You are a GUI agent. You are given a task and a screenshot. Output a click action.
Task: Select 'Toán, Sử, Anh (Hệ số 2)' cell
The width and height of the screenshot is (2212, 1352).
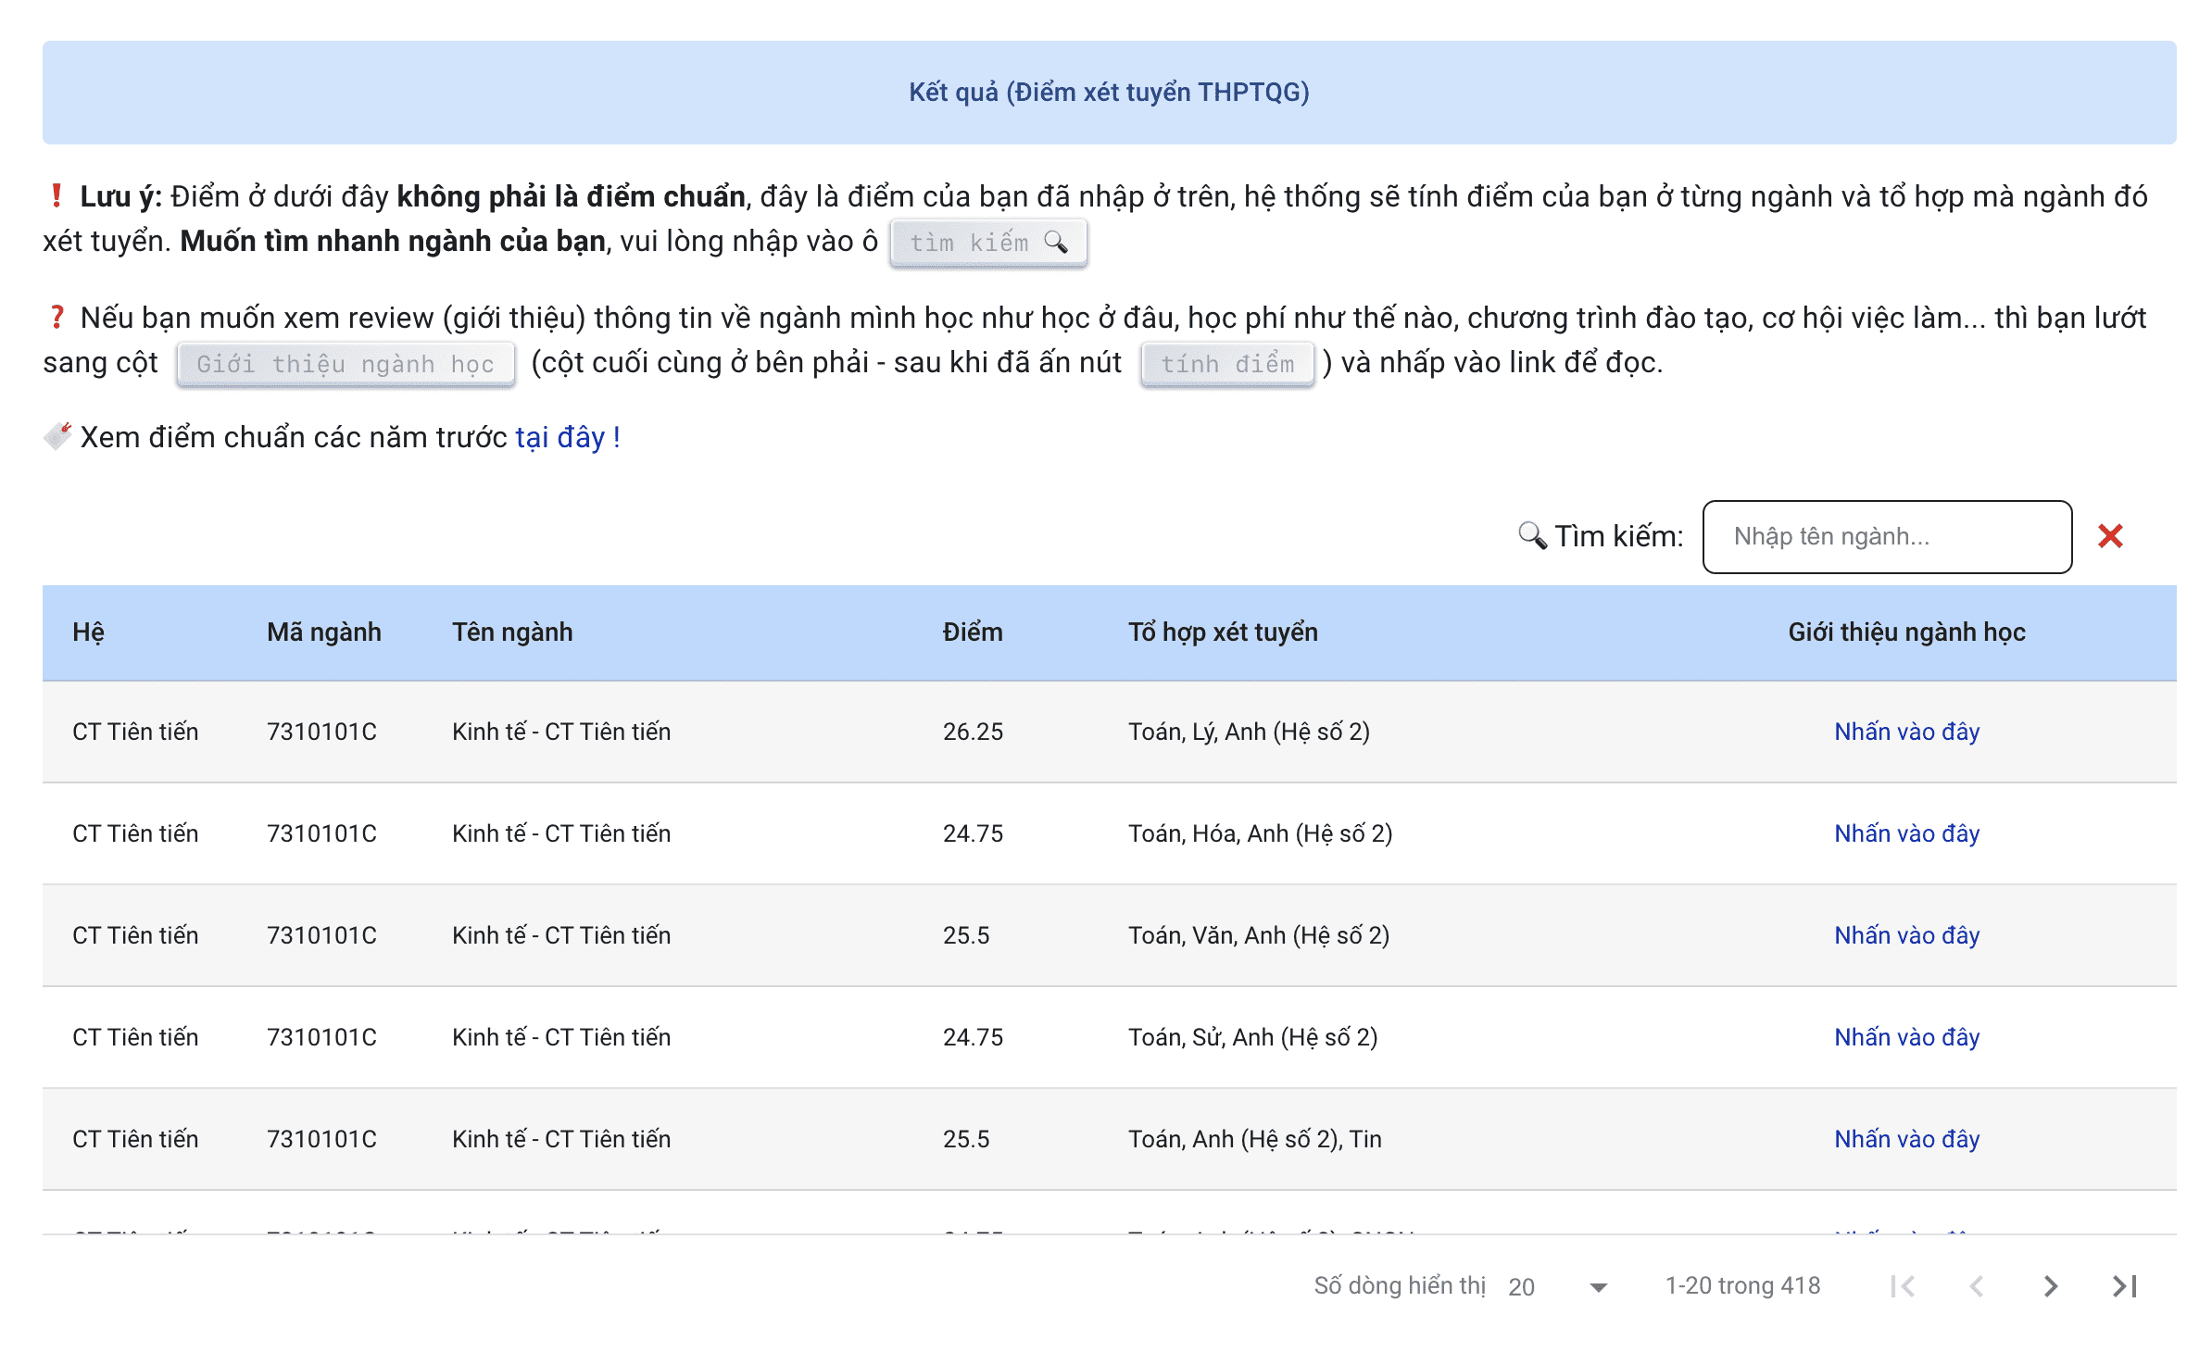[1252, 1037]
